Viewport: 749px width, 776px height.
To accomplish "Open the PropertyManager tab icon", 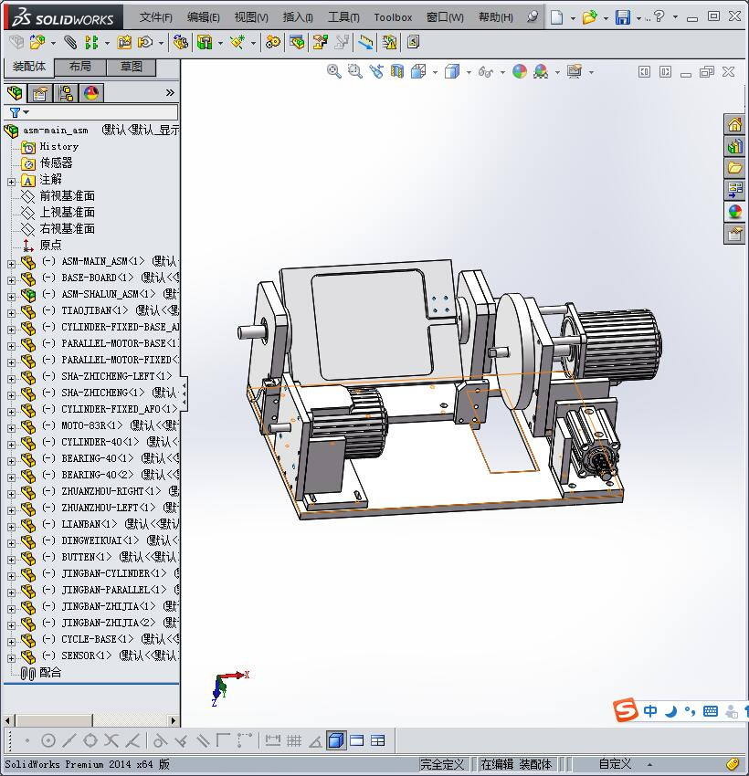I will tap(39, 93).
